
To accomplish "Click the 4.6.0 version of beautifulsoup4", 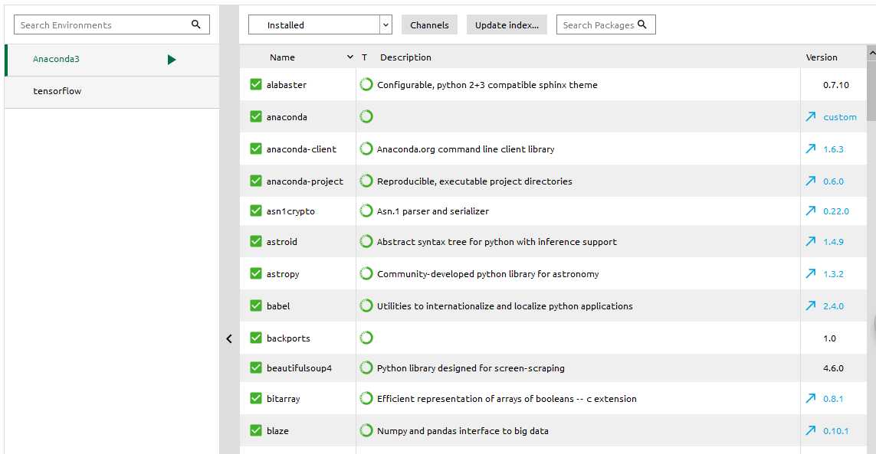I will pos(833,368).
